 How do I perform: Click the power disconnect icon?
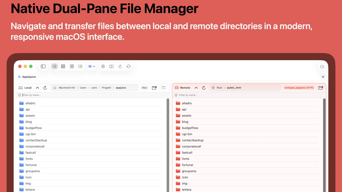(x=322, y=66)
